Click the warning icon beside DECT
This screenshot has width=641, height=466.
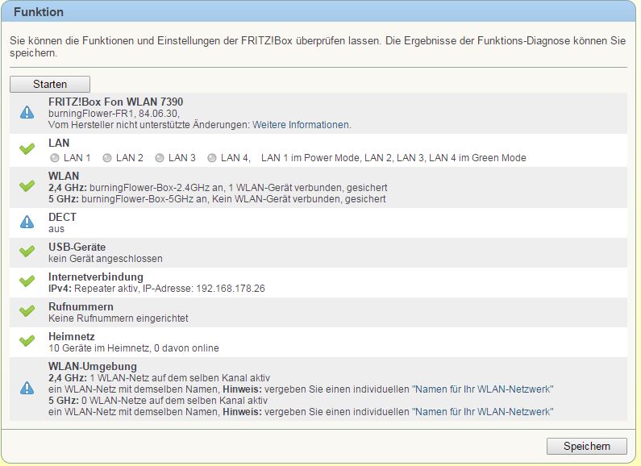pyautogui.click(x=27, y=222)
